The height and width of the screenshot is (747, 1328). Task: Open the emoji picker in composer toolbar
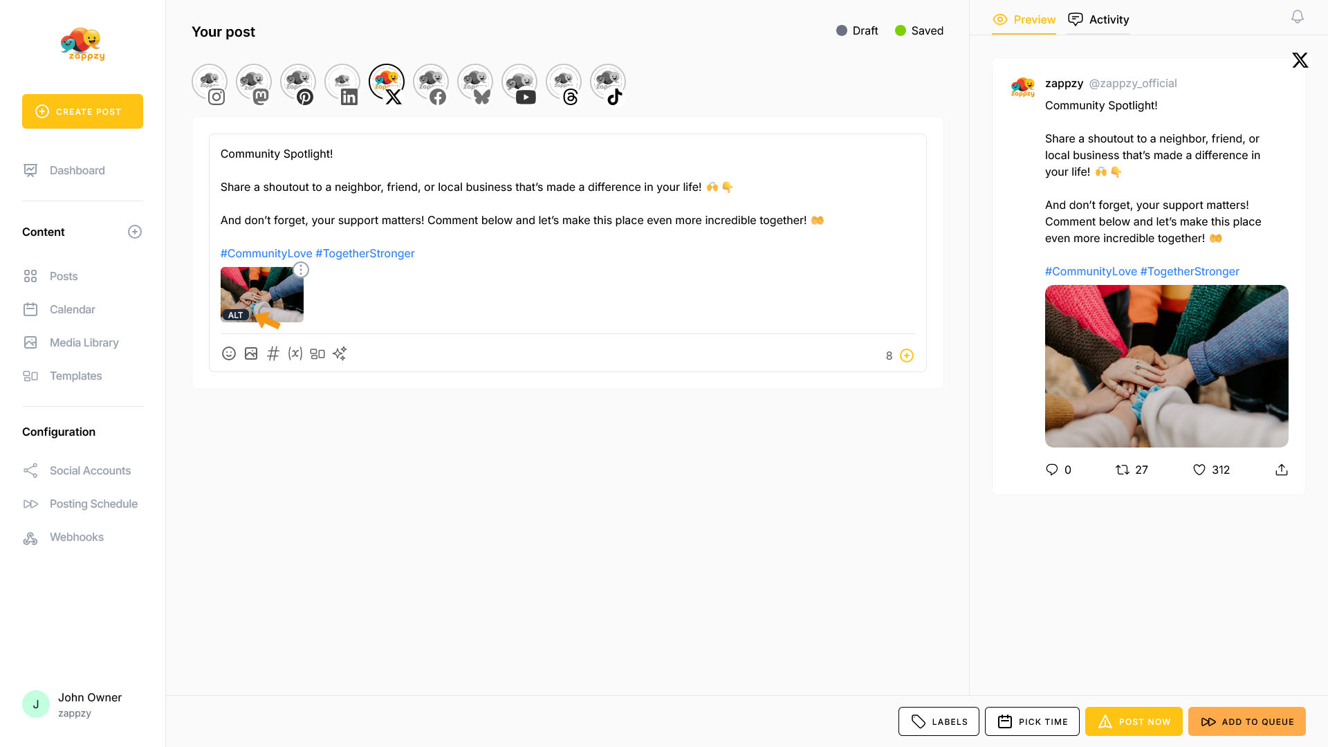tap(229, 353)
